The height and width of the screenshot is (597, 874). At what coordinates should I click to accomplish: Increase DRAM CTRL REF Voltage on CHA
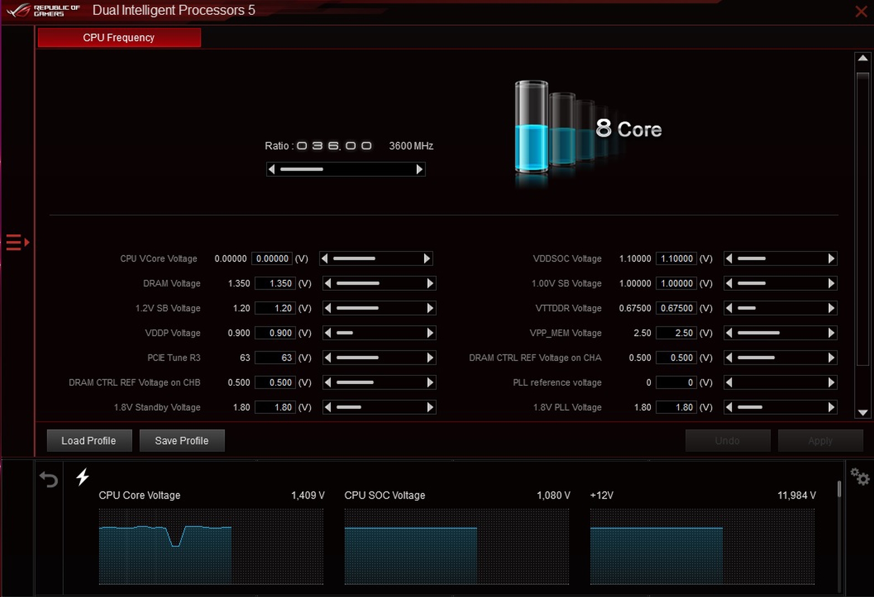(831, 358)
